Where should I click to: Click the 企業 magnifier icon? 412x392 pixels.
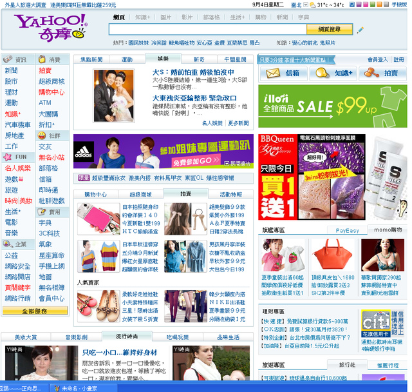pos(8,244)
